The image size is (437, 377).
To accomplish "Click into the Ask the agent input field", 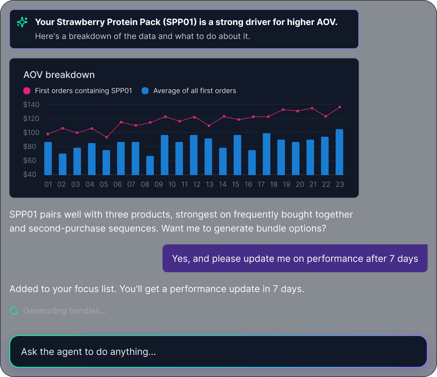I will (x=218, y=351).
